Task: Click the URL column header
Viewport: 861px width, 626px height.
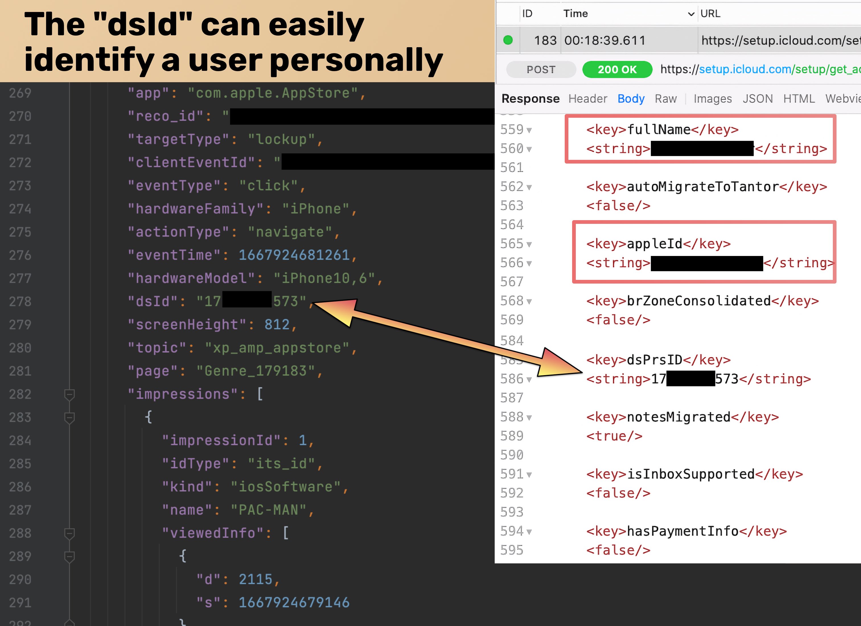Action: coord(710,14)
